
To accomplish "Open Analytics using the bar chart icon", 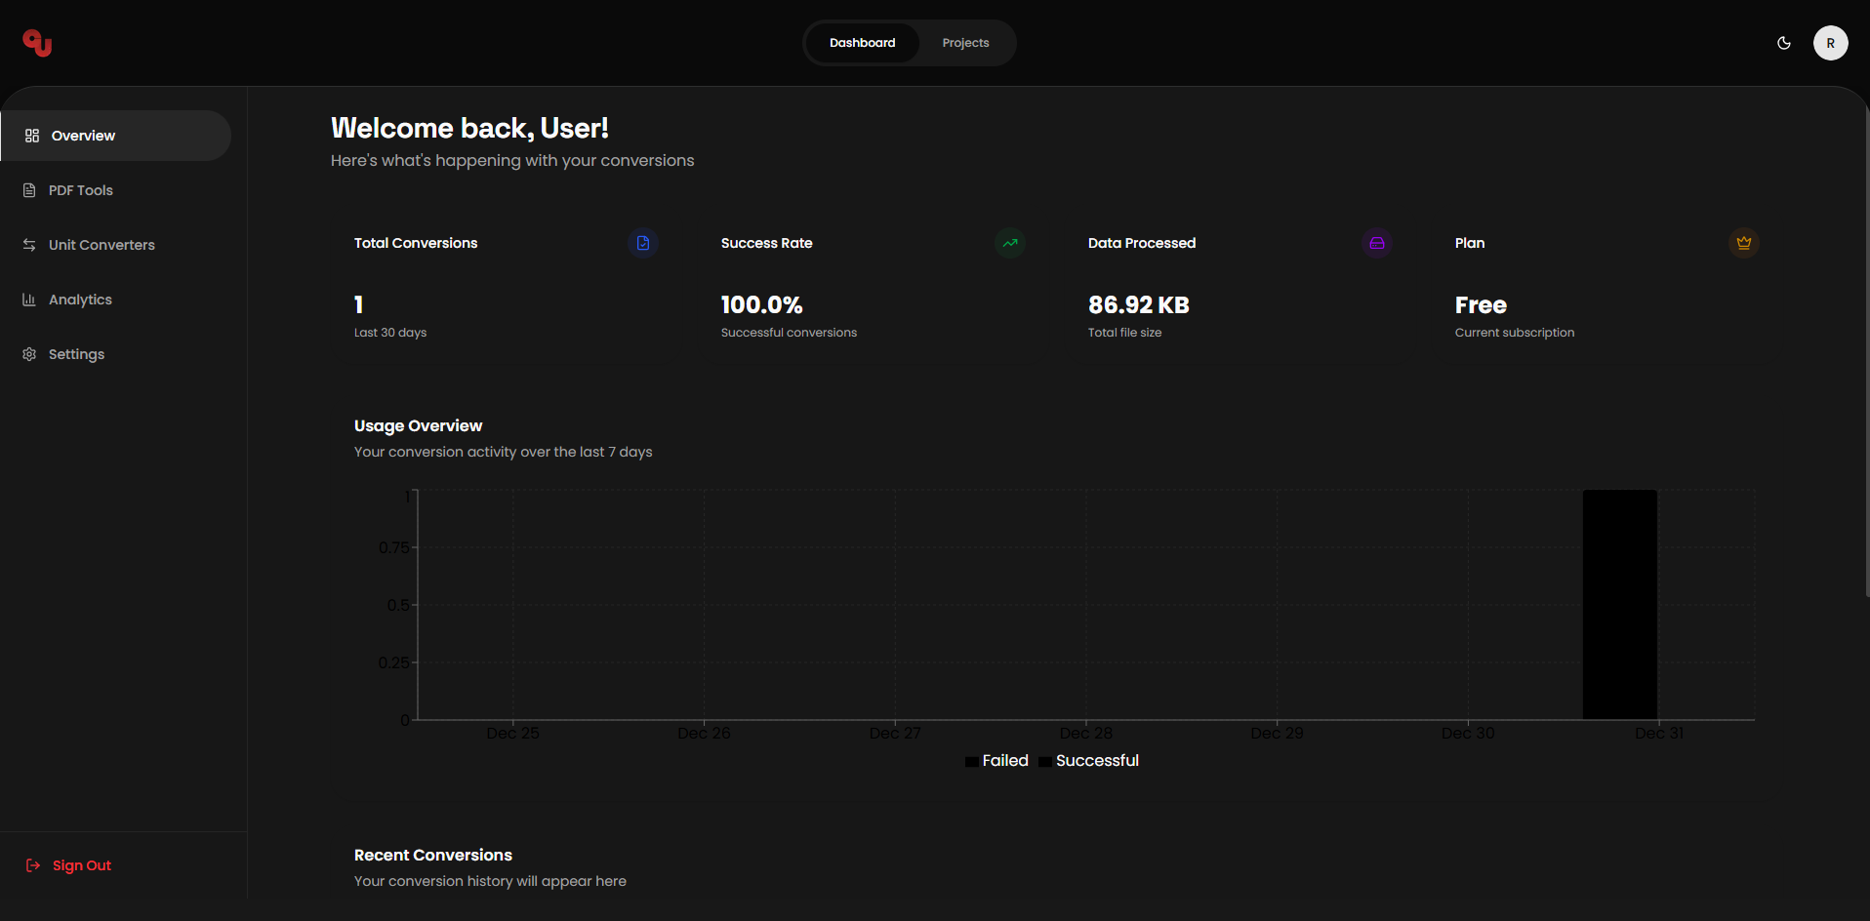I will click(29, 299).
